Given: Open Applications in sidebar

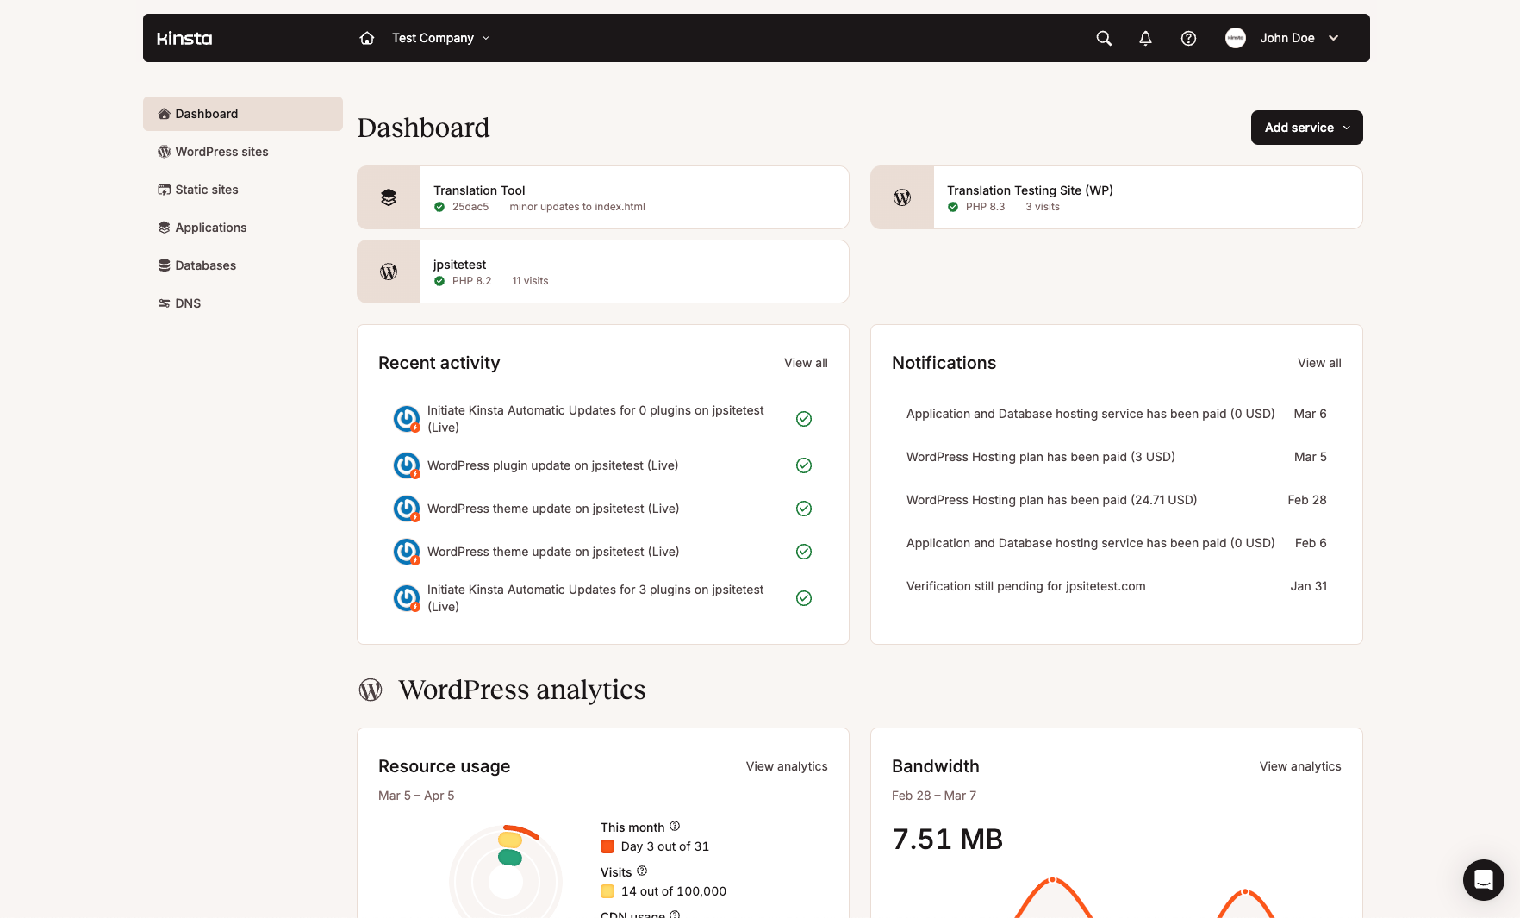Looking at the screenshot, I should pyautogui.click(x=243, y=228).
